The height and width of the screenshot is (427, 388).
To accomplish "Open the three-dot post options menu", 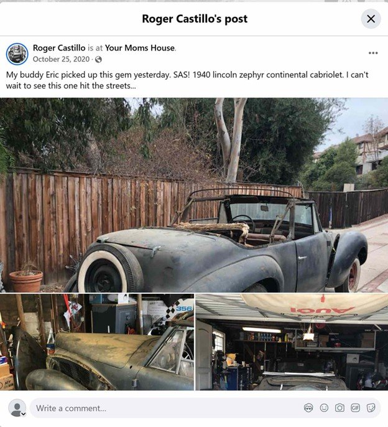I will pyautogui.click(x=373, y=53).
